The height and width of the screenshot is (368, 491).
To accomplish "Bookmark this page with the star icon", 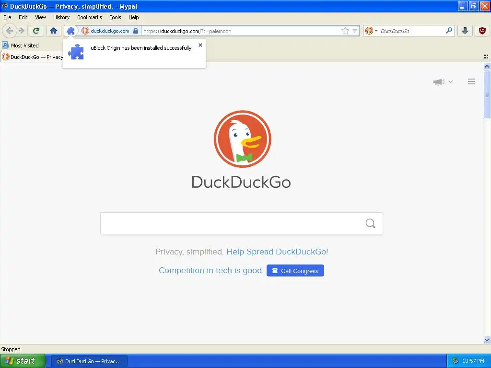I will (345, 31).
